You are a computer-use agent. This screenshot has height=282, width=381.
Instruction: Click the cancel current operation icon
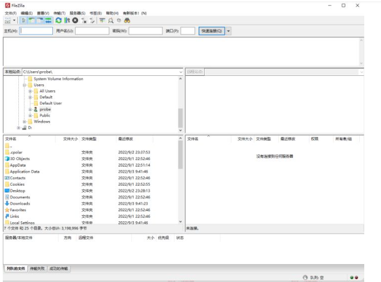pos(75,21)
